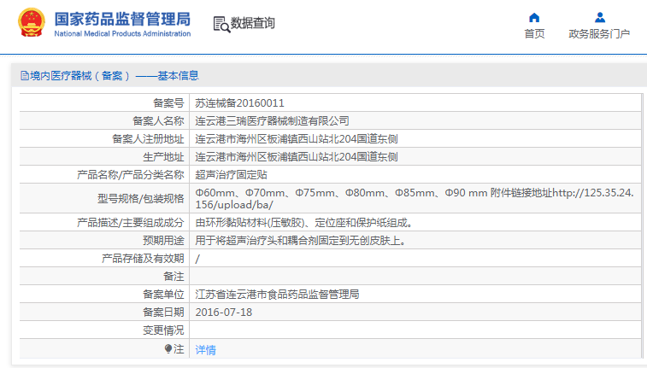Click National Medical Products Administration text
This screenshot has height=368, width=647.
pos(122,34)
